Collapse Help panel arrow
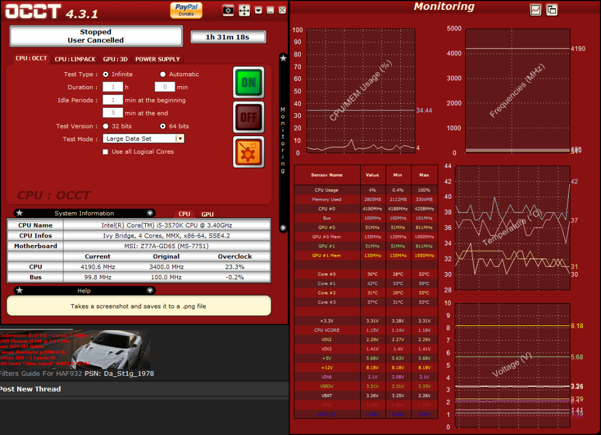Image resolution: width=601 pixels, height=435 pixels. [x=150, y=290]
